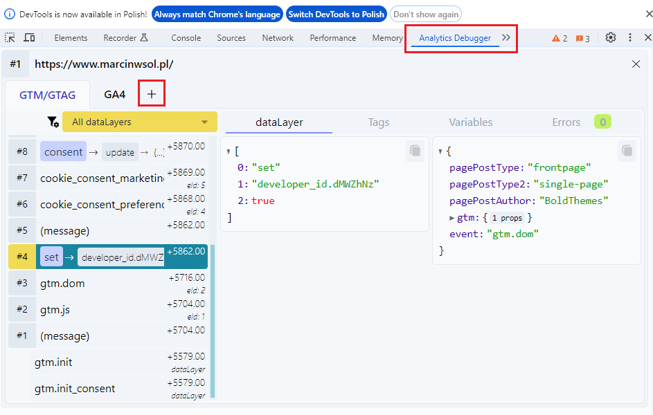Image resolution: width=653 pixels, height=415 pixels.
Task: Click the page URL marcinwsol.pl
Action: pyautogui.click(x=104, y=64)
